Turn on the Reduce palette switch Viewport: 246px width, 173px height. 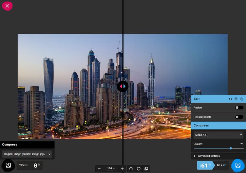[x=239, y=117]
